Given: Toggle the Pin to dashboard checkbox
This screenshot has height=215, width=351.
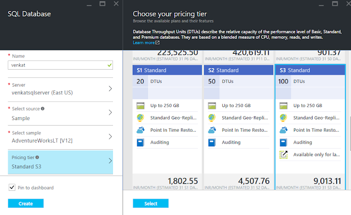Looking at the screenshot, I should tap(12, 188).
